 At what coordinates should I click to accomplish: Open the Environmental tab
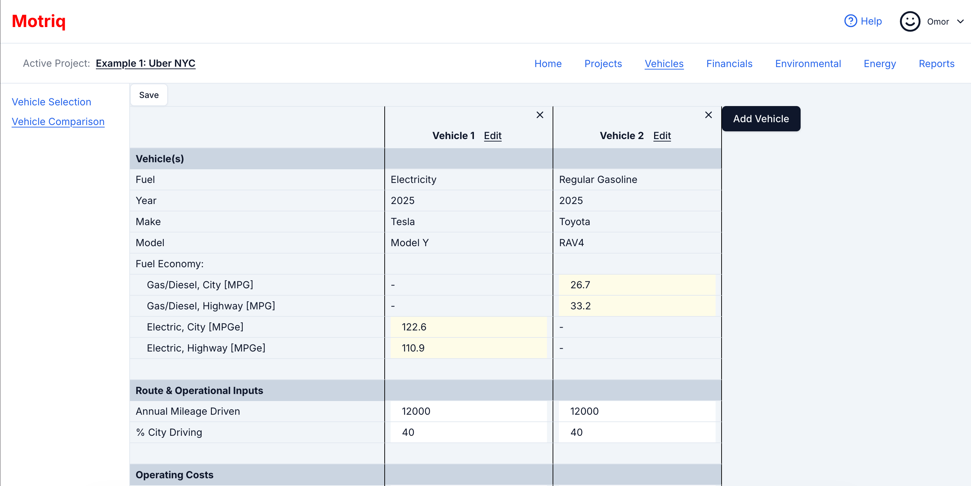click(x=808, y=64)
